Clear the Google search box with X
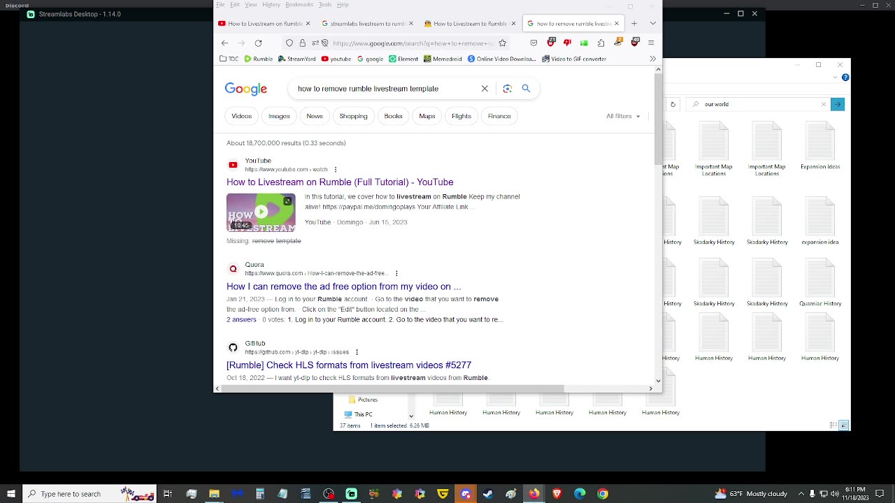Viewport: 895px width, 503px height. (x=485, y=89)
